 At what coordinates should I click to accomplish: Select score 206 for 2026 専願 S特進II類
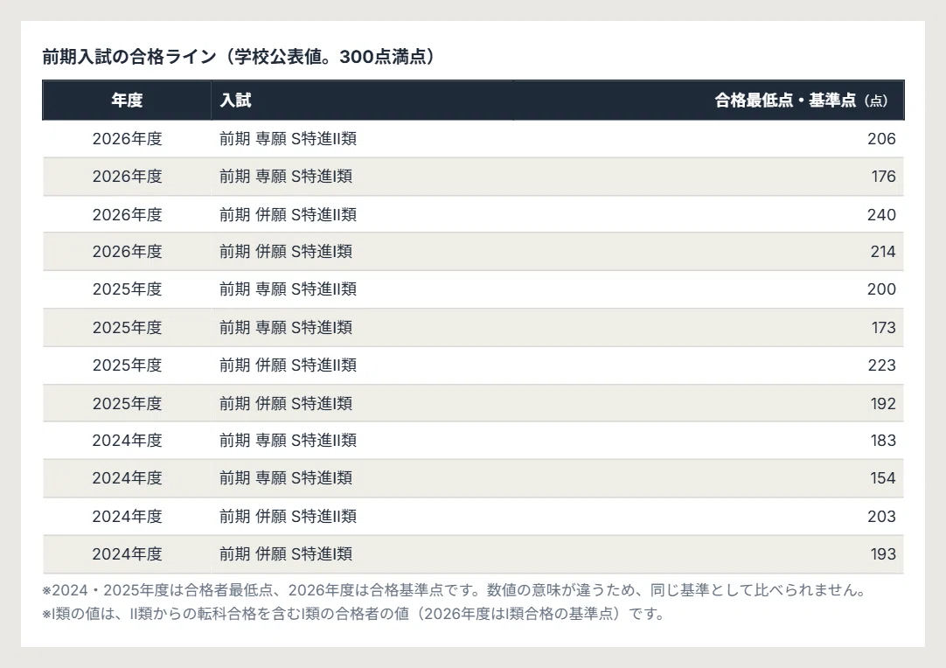881,139
